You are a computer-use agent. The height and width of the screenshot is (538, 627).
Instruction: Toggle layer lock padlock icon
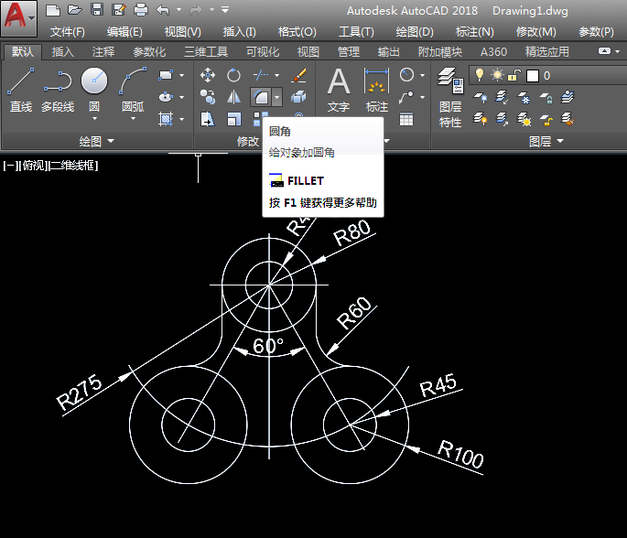(514, 75)
